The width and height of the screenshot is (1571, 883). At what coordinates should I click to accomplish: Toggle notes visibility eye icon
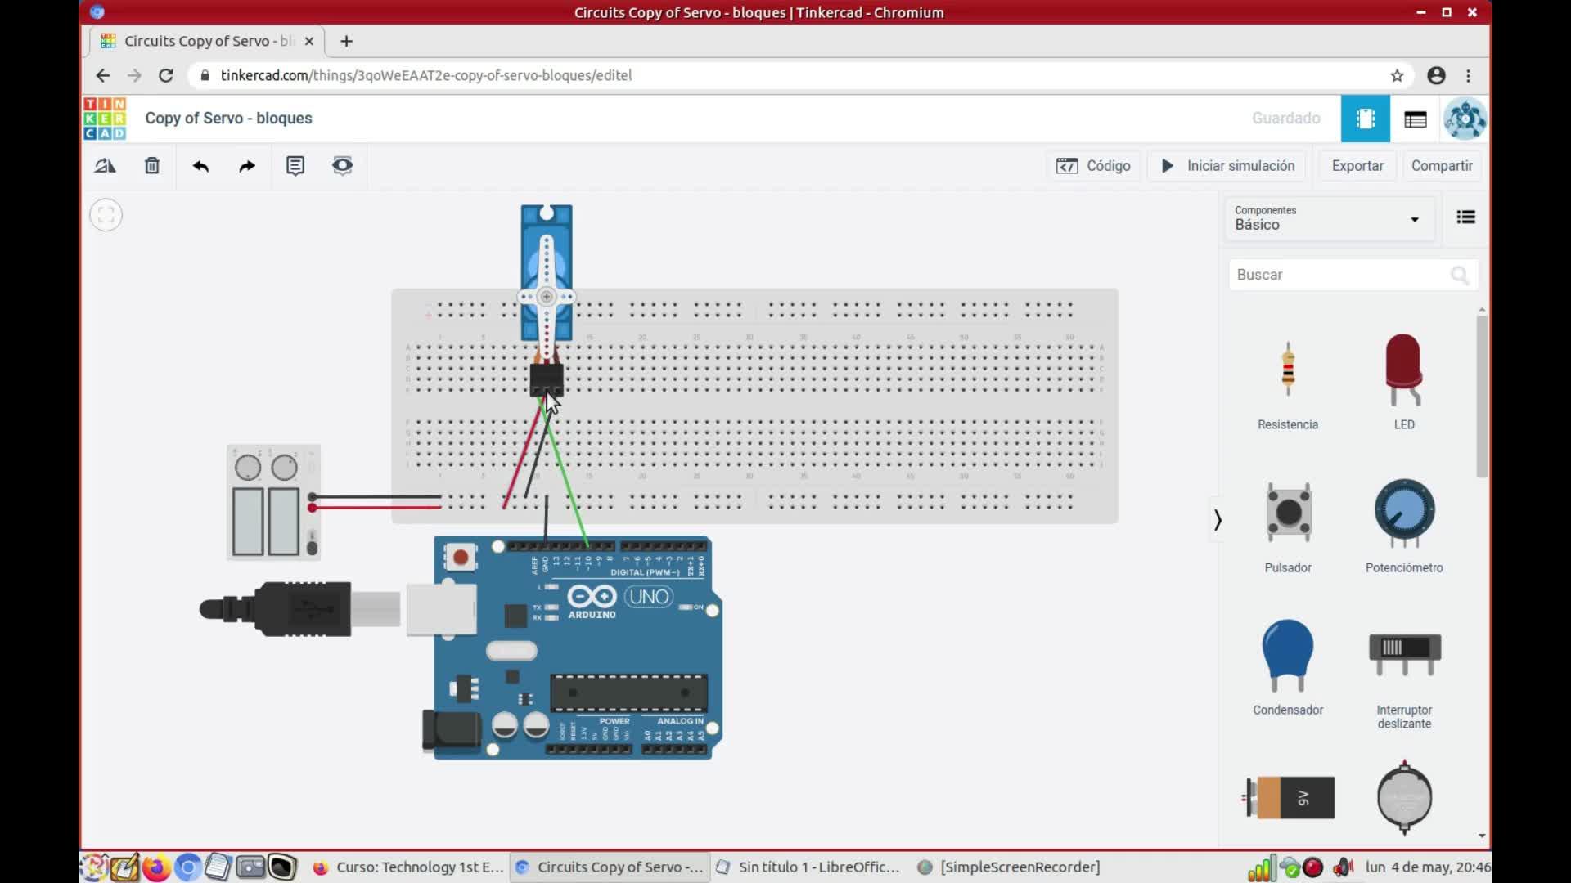342,166
